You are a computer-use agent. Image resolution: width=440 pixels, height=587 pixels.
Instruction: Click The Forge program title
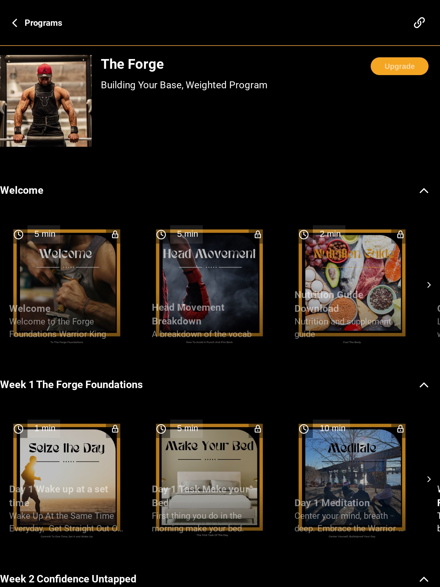pyautogui.click(x=132, y=64)
